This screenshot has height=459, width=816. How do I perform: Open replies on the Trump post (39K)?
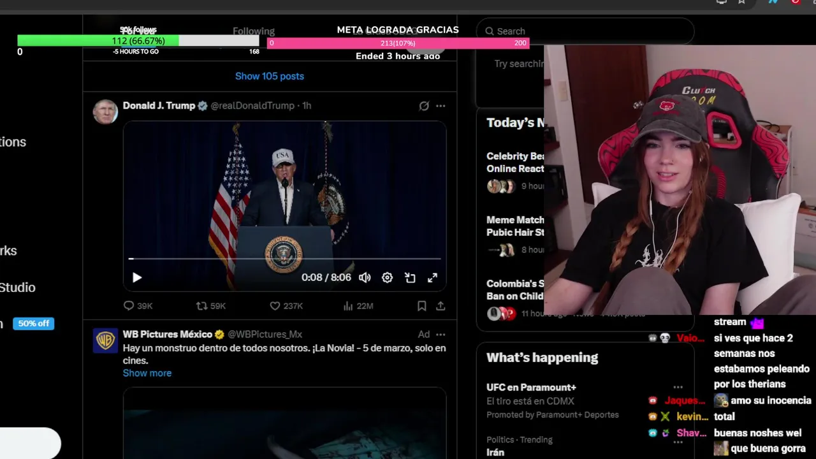(138, 306)
